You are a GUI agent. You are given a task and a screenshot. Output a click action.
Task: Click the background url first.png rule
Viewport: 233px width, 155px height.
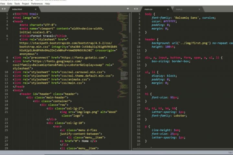pyautogui.click(x=192, y=43)
